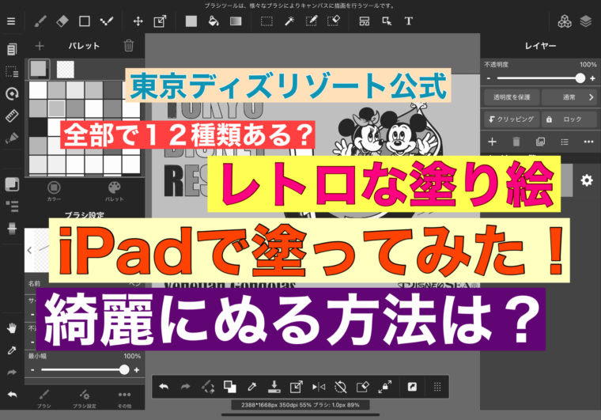Select the Eyedropper in left sidebar
The height and width of the screenshot is (420, 601).
tap(12, 350)
